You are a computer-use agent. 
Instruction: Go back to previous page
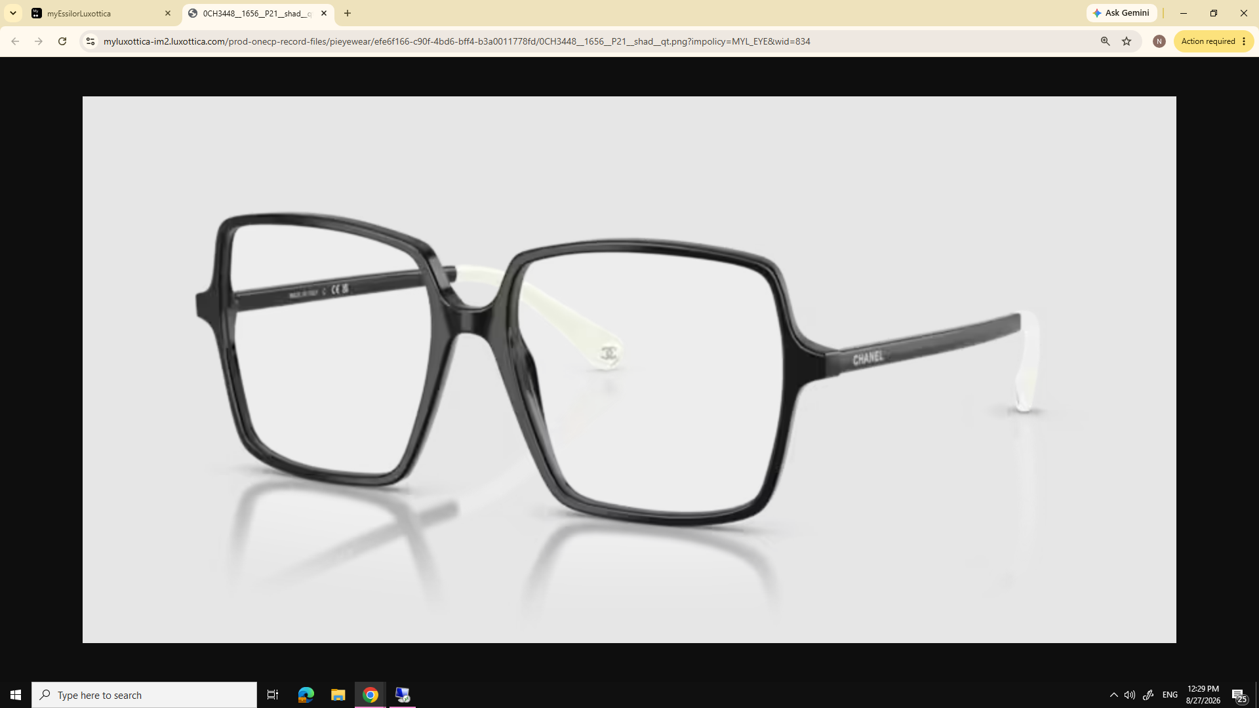tap(15, 41)
